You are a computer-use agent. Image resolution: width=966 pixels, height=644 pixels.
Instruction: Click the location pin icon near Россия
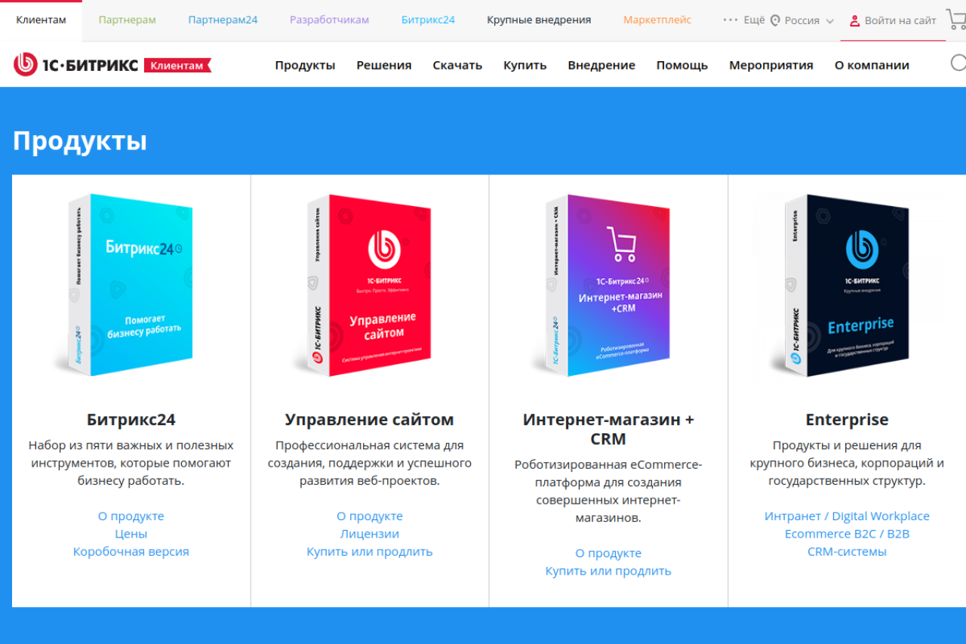775,20
